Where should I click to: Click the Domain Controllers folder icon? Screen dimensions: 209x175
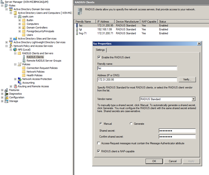pos(24,27)
